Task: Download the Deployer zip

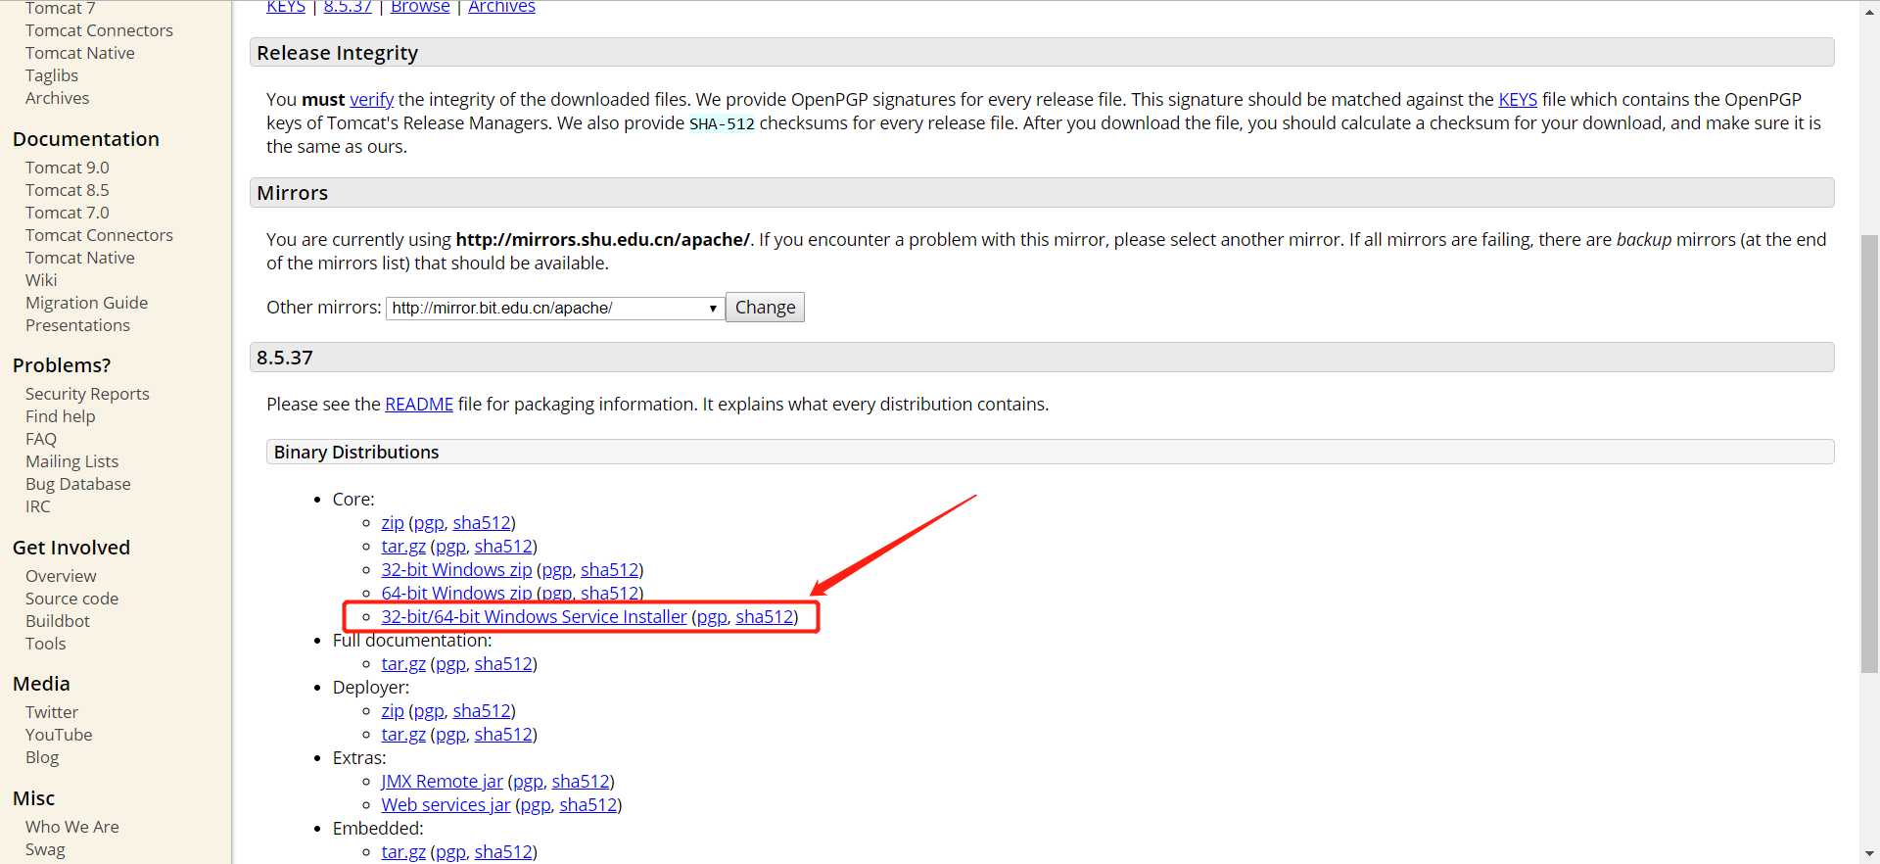Action: point(393,710)
